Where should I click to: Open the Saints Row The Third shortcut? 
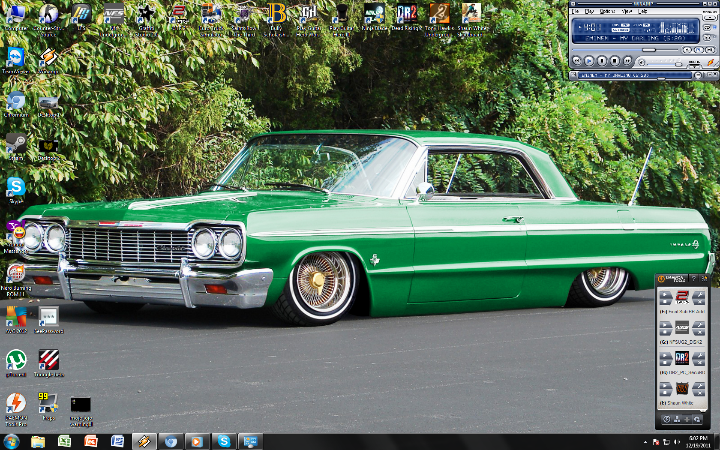pos(244,20)
